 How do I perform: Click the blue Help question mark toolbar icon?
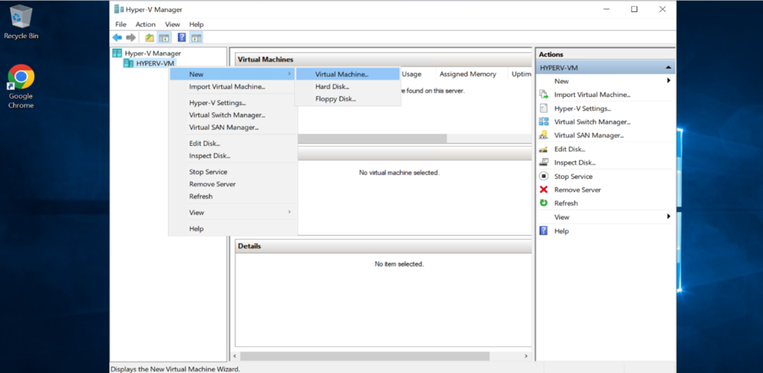182,37
